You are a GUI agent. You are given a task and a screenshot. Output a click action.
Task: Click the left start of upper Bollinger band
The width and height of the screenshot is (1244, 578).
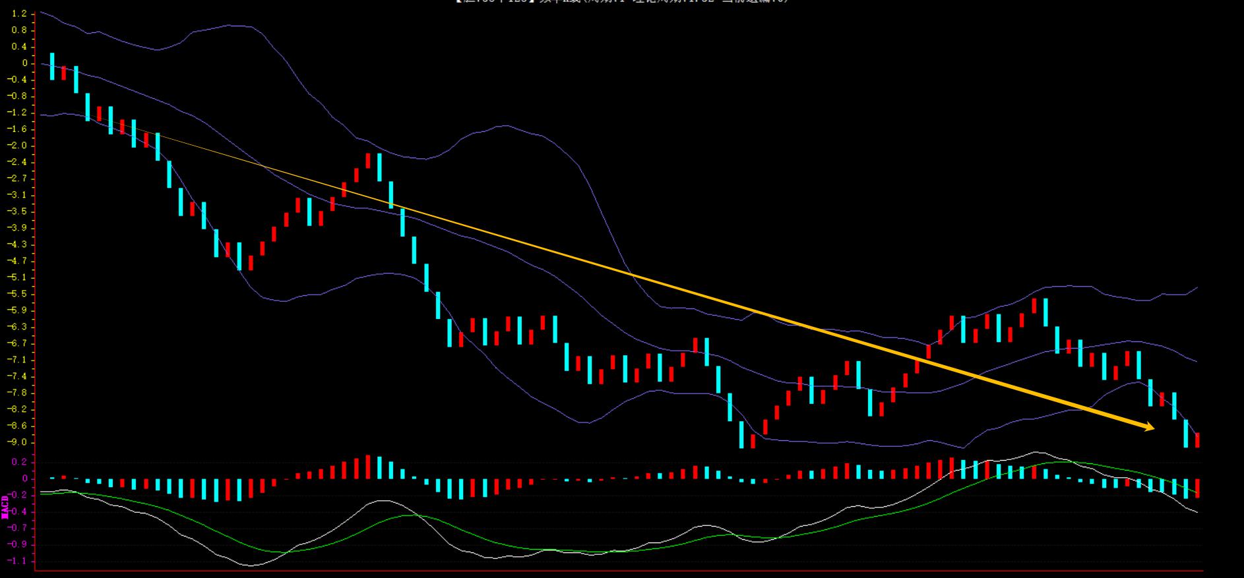(42, 12)
